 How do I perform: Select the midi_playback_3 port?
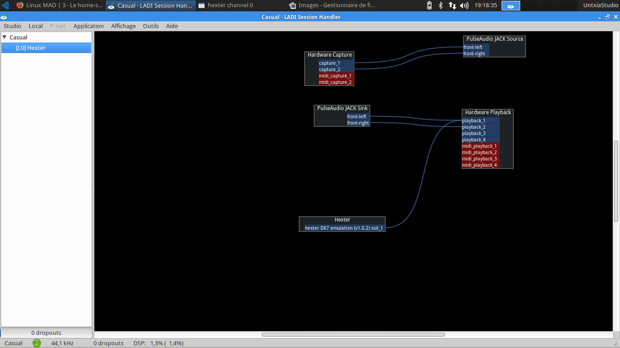(x=481, y=159)
